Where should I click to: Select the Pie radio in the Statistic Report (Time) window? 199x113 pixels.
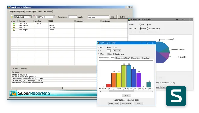(114, 47)
